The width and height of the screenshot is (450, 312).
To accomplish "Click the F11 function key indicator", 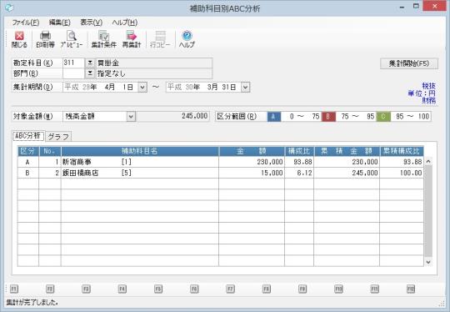I will coord(374,289).
